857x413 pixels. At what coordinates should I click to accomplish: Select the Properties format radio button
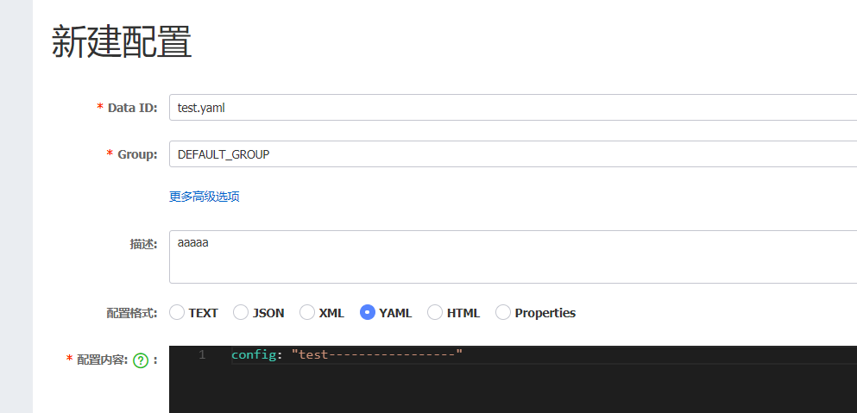503,312
